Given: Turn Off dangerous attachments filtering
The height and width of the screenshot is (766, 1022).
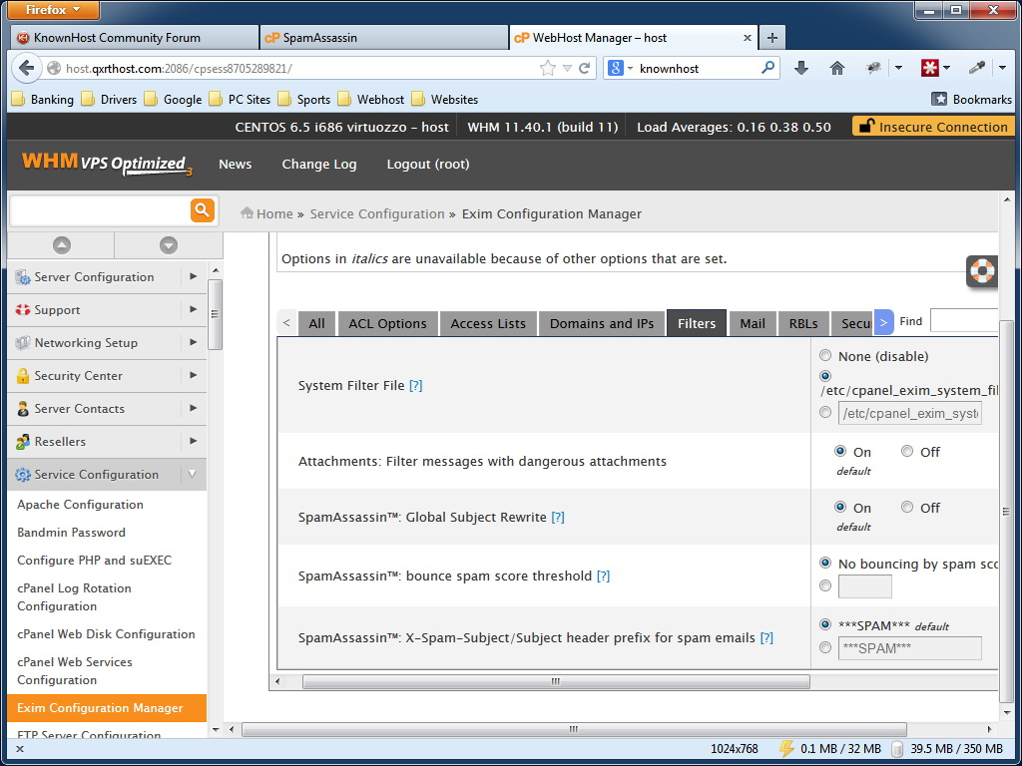Looking at the screenshot, I should coord(907,452).
